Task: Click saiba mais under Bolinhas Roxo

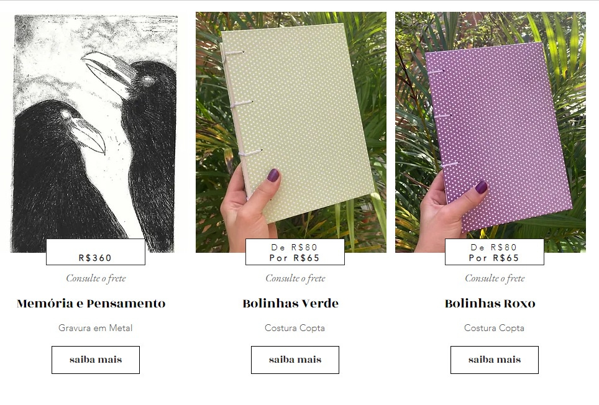Action: pos(495,360)
